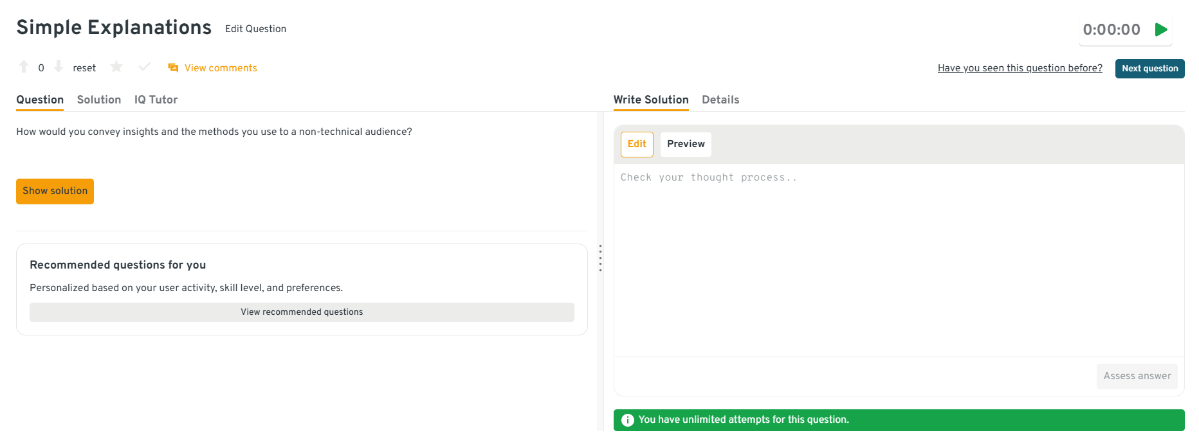Start the timer with the green play icon
Image resolution: width=1199 pixels, height=444 pixels.
pos(1161,30)
